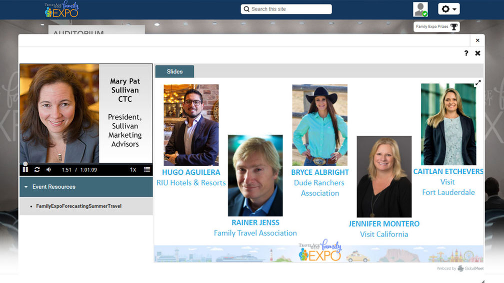Screen dimensions: 504x283
Task: Click the RAINER JENSS name text
Action: click(255, 223)
